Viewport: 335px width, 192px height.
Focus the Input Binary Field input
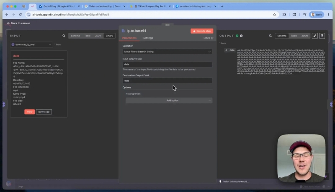pyautogui.click(x=167, y=64)
